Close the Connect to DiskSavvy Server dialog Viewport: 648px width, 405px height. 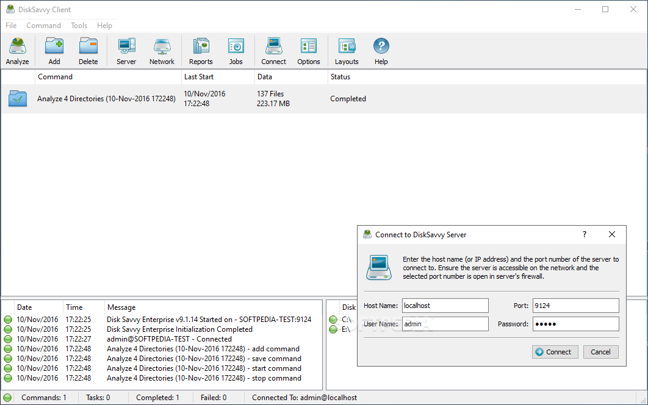(x=612, y=234)
